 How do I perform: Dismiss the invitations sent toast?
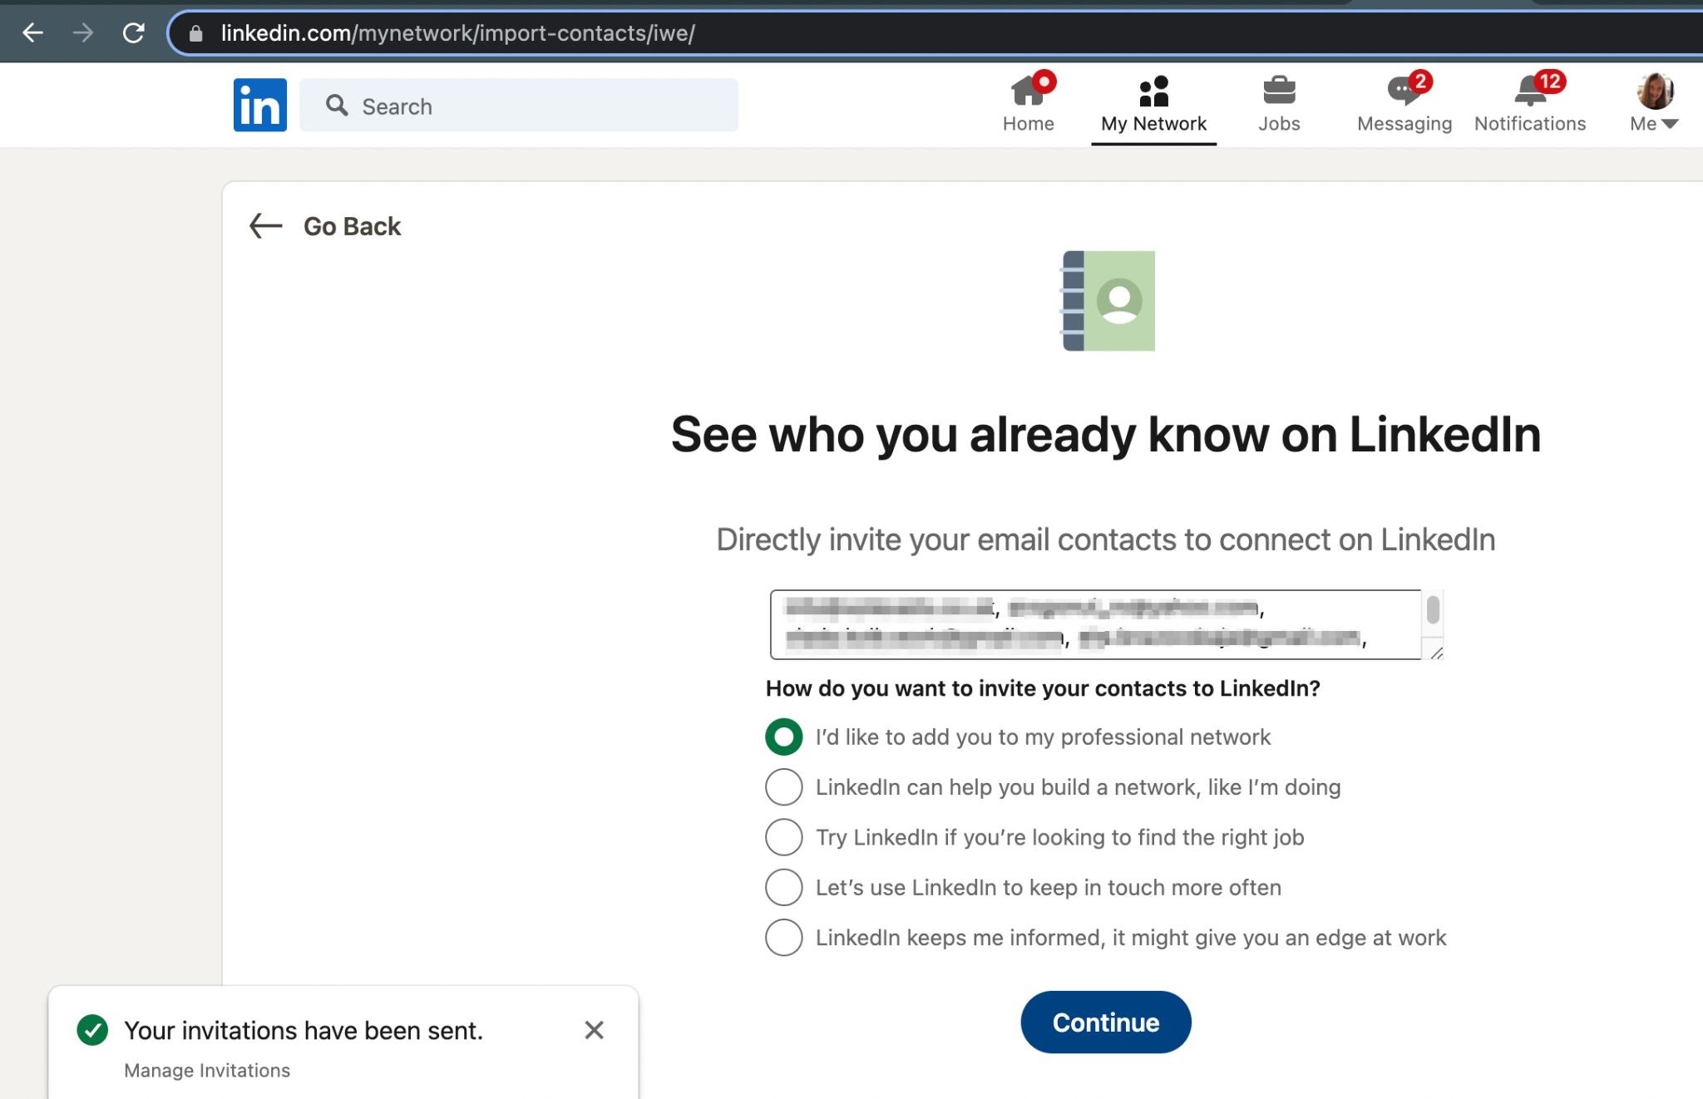(594, 1030)
